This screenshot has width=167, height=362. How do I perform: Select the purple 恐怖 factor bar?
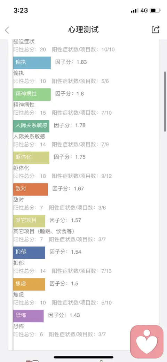pos(29,316)
